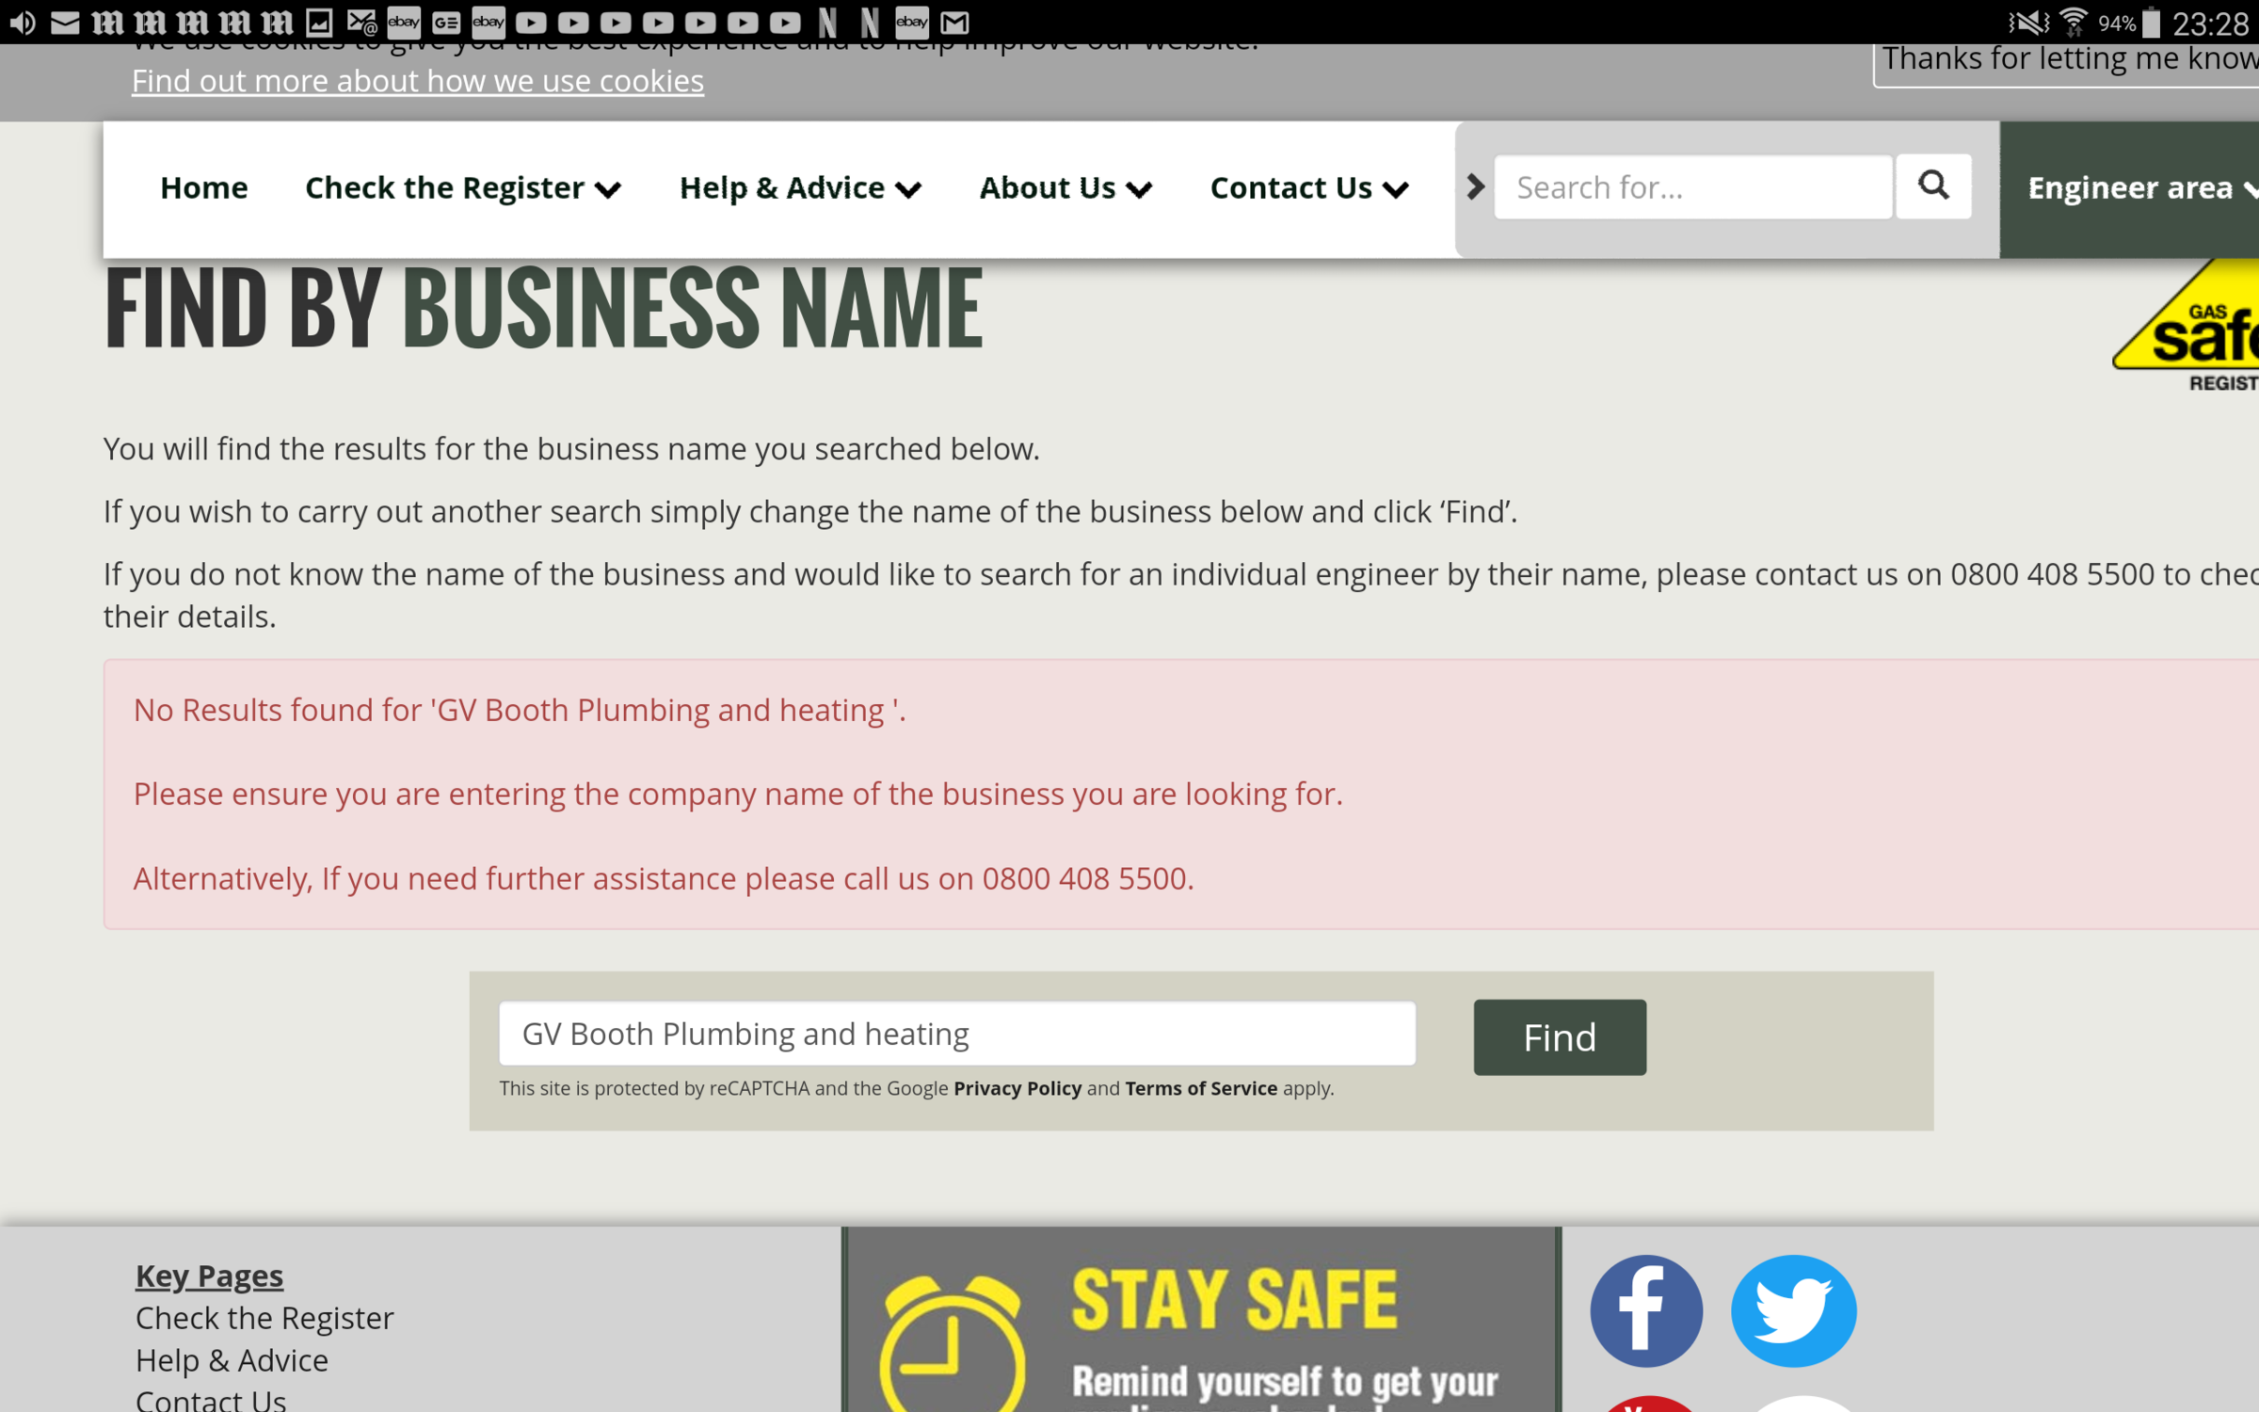Viewport: 2259px width, 1412px height.
Task: Click the search magnifier icon
Action: click(x=1933, y=185)
